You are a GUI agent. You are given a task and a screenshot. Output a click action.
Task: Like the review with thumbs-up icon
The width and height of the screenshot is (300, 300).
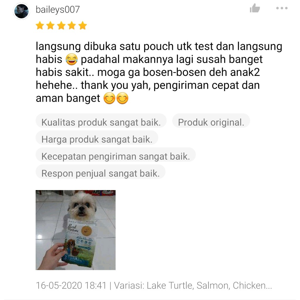point(255,8)
